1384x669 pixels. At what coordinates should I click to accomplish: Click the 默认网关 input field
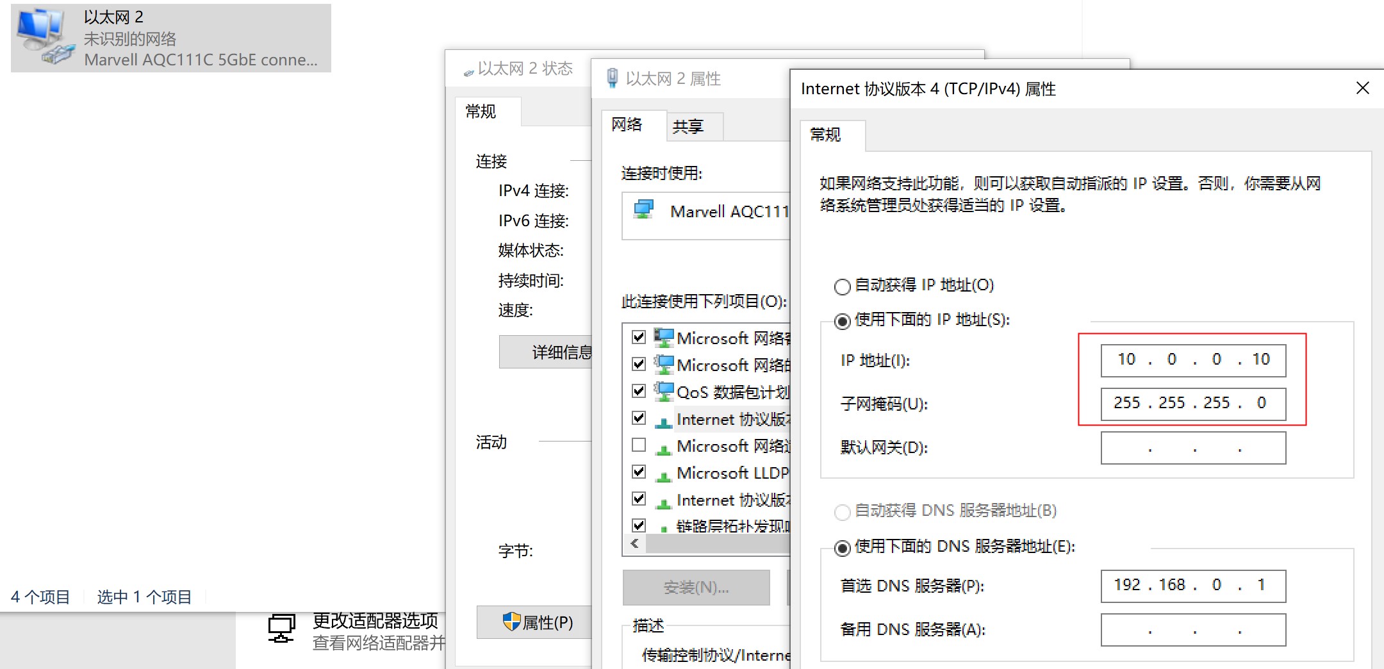pyautogui.click(x=1192, y=448)
